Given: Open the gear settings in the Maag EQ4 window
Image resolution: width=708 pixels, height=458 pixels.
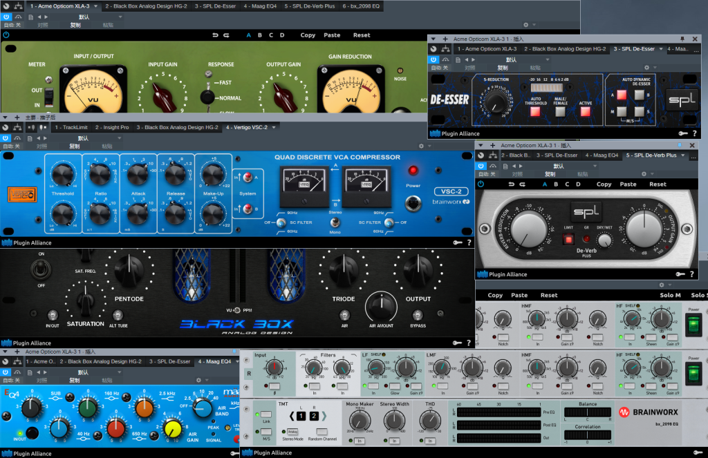Looking at the screenshot, I should [198, 381].
